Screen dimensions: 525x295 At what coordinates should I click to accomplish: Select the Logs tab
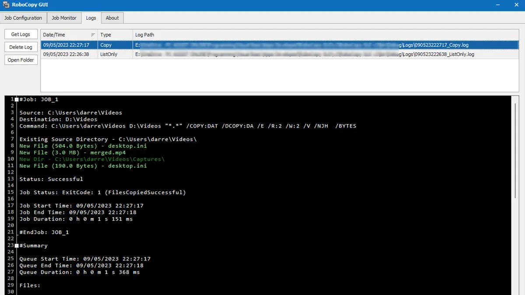[x=91, y=18]
